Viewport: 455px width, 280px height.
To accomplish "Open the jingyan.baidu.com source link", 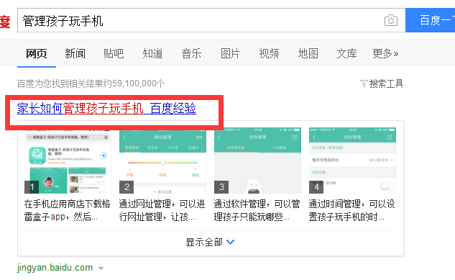I will tap(55, 268).
